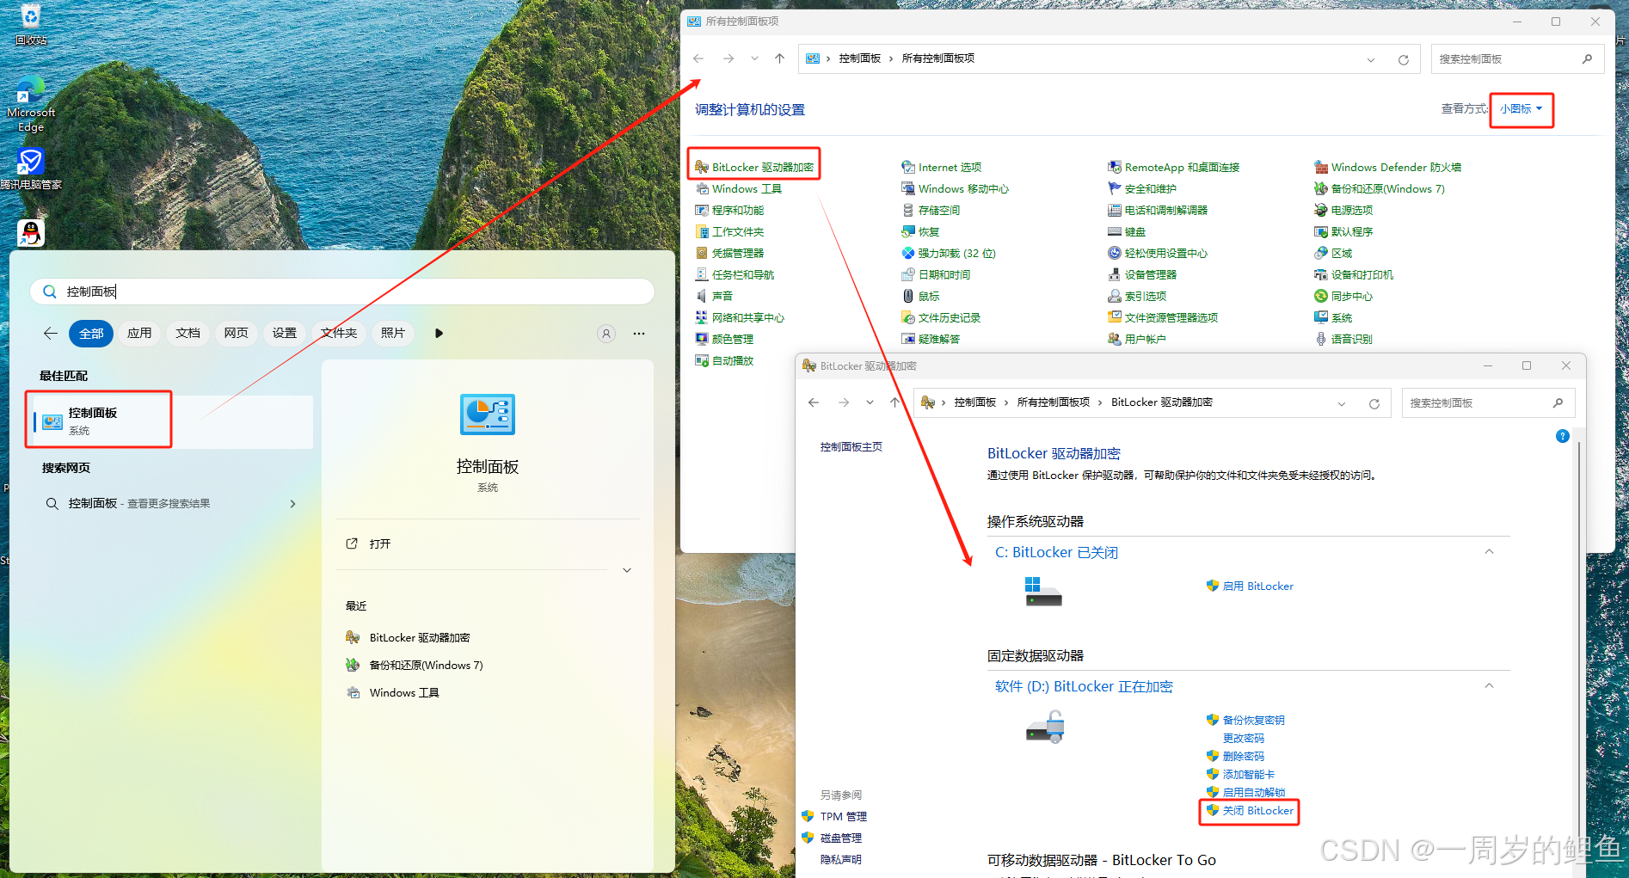Viewport: 1629px width, 878px height.
Task: Open help icon in BitLocker window
Action: [1563, 436]
